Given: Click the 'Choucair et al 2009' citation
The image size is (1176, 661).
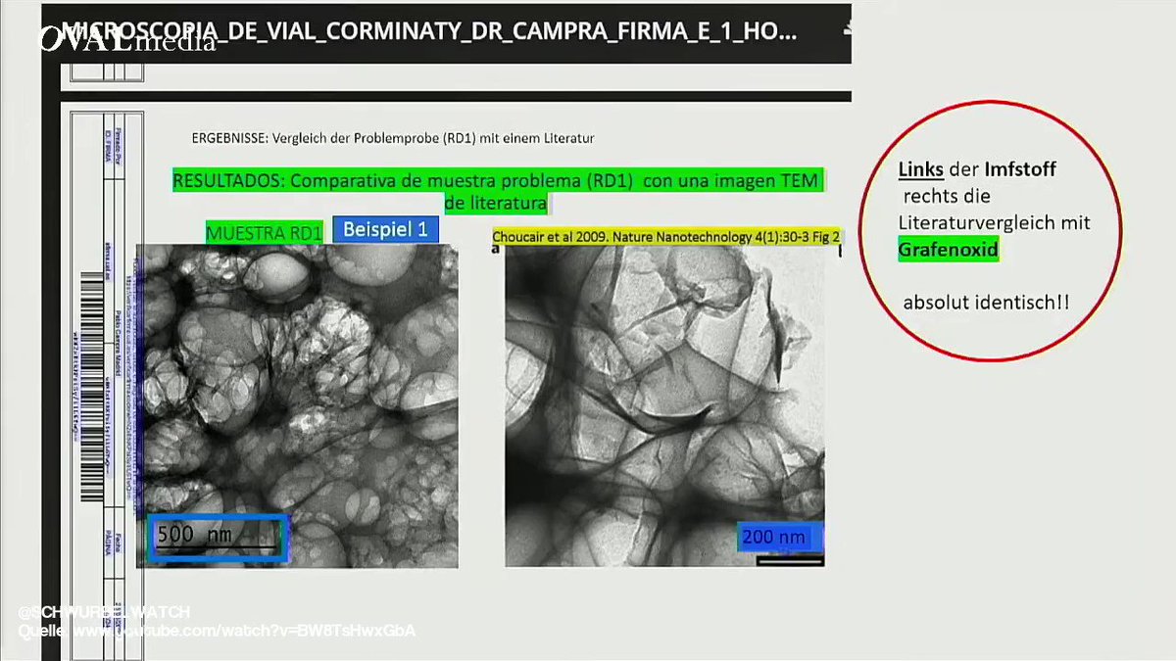Looking at the screenshot, I should (666, 237).
